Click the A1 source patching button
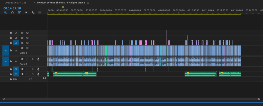Screen dimensions: 263x106 tap(5, 61)
